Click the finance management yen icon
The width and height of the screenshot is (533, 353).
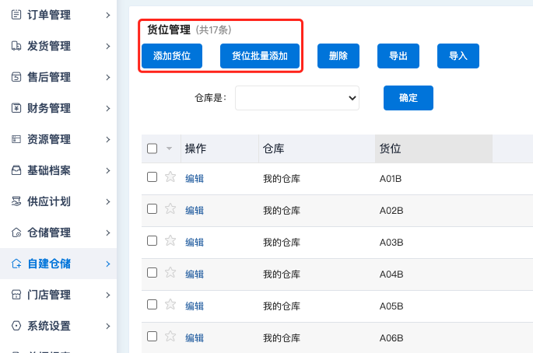(16, 108)
